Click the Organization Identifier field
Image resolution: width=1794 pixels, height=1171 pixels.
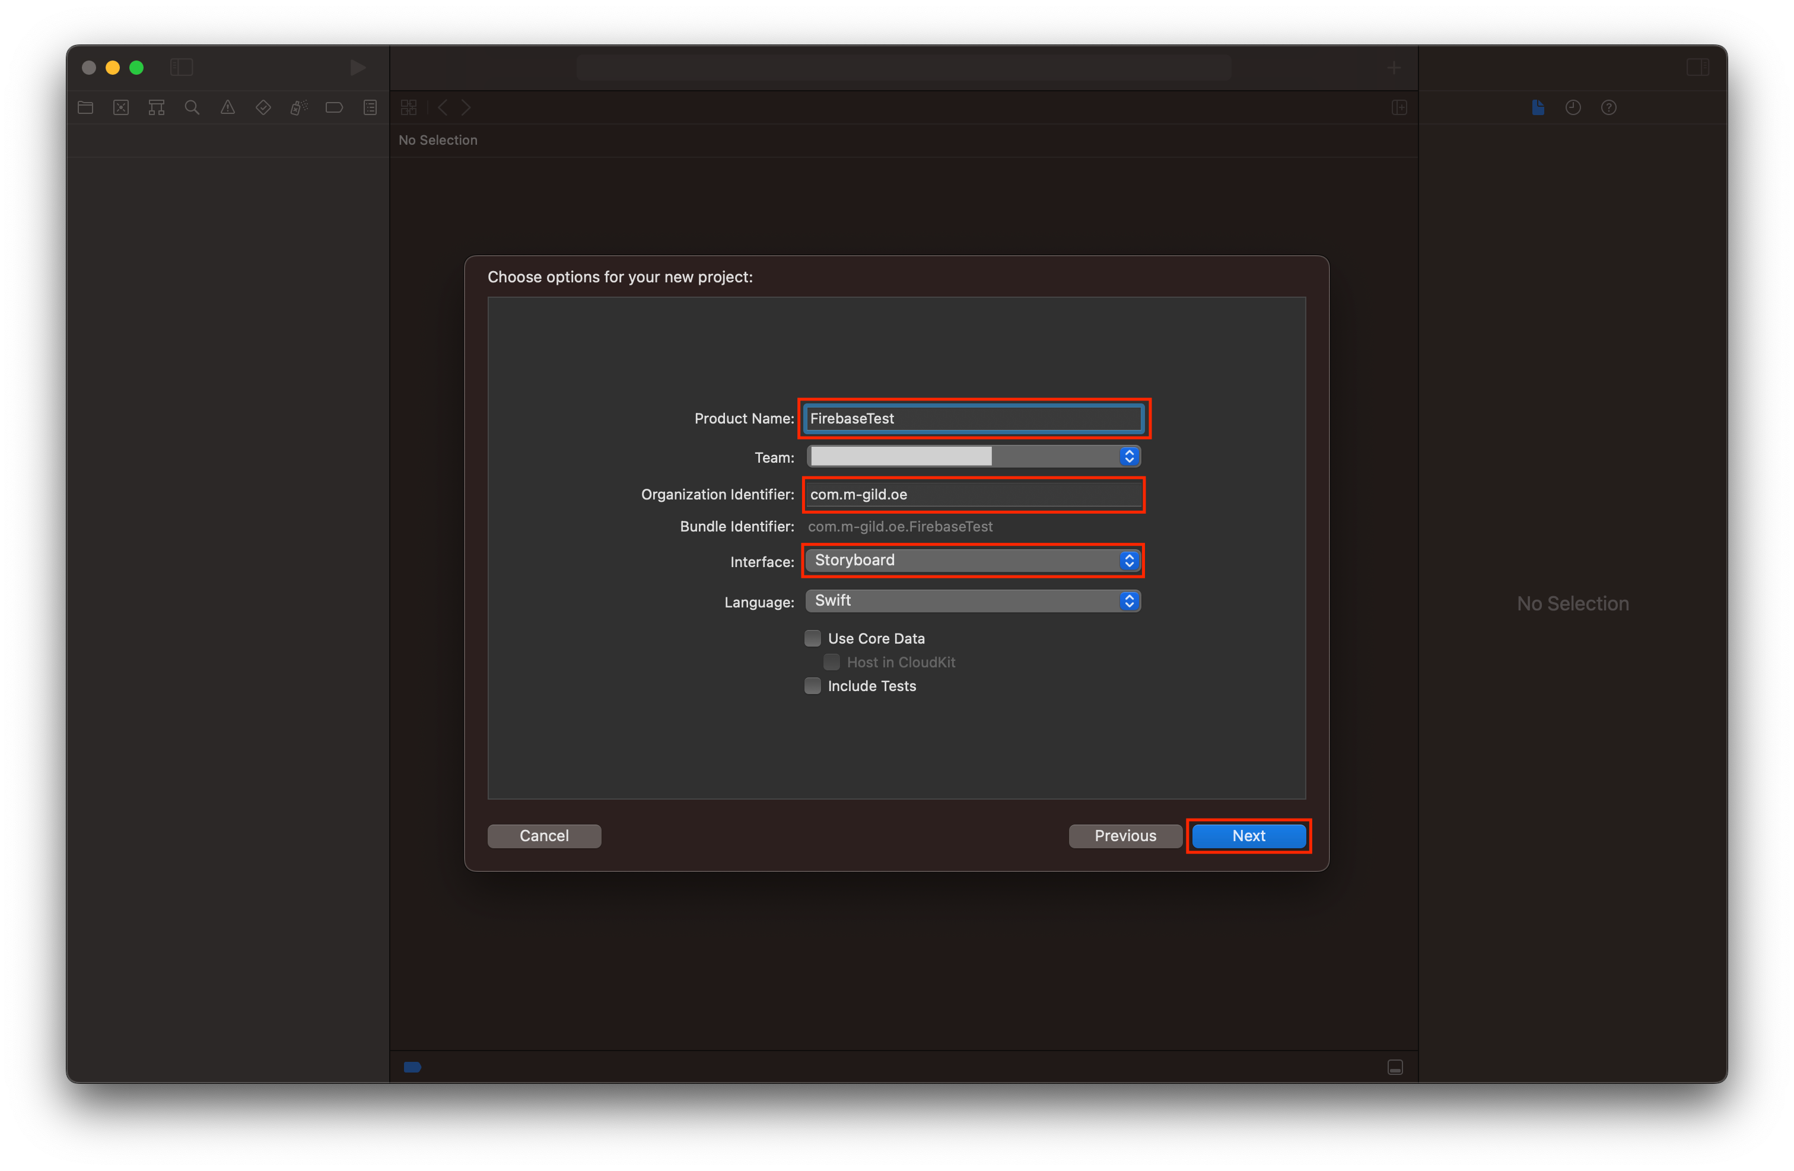coord(972,494)
